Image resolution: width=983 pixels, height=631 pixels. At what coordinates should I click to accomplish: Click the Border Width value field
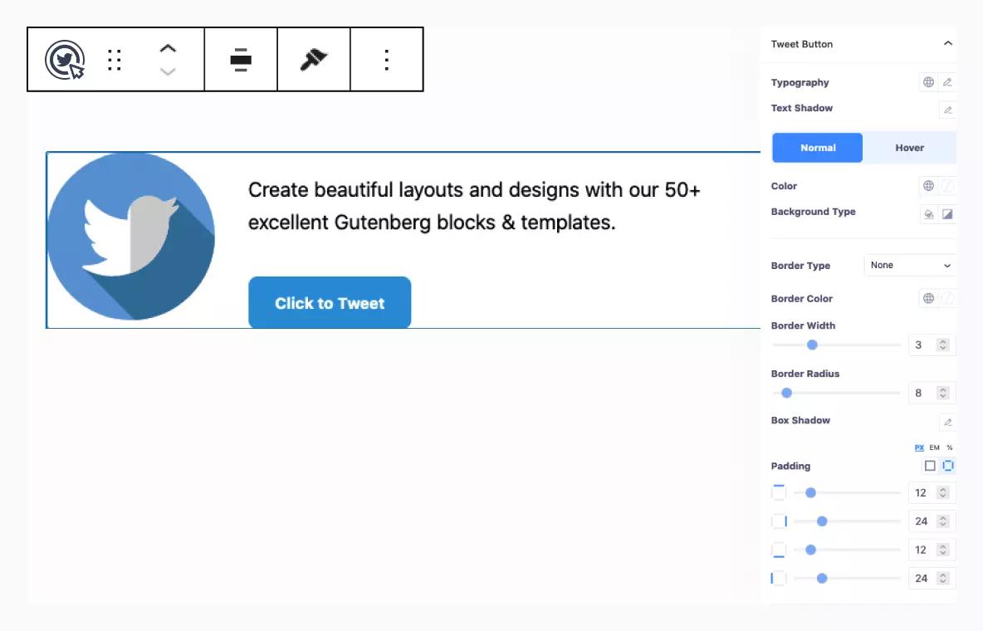924,345
